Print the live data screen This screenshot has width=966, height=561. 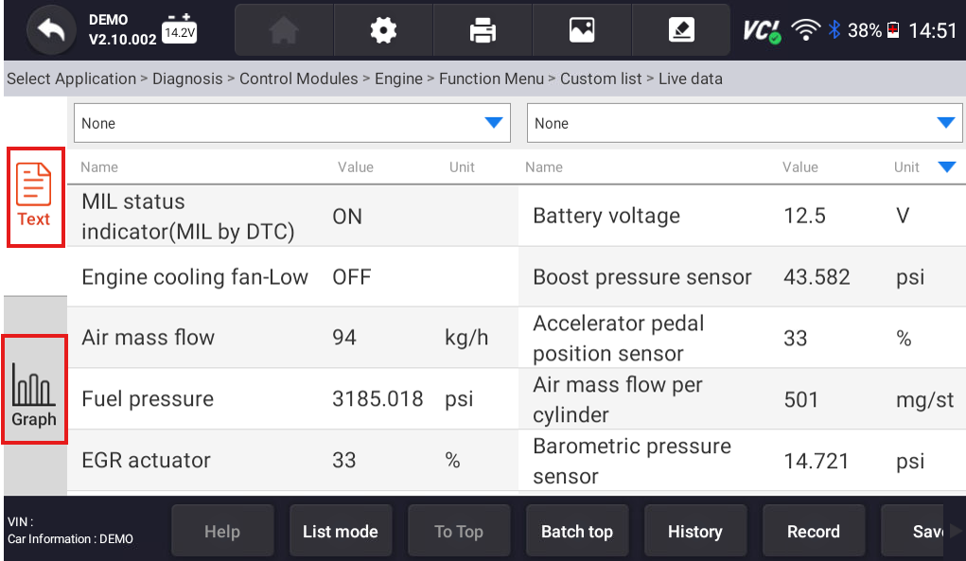click(x=482, y=29)
